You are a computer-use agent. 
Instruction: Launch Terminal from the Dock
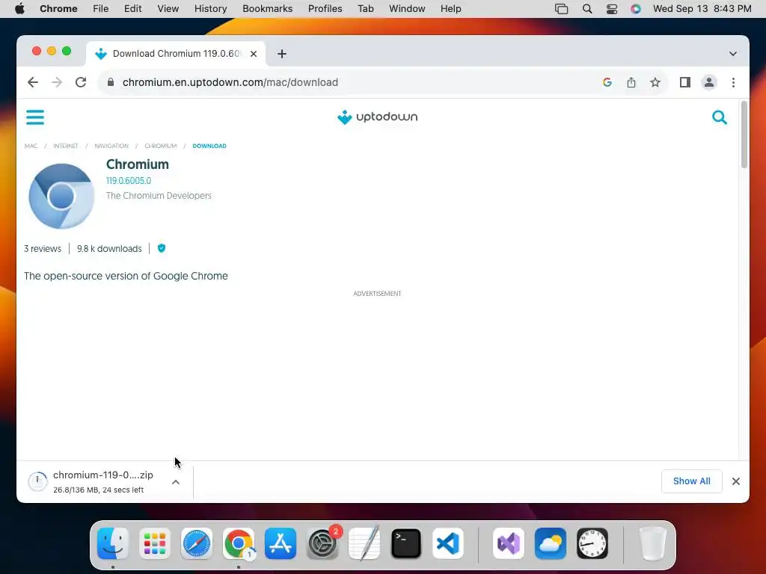coord(406,544)
